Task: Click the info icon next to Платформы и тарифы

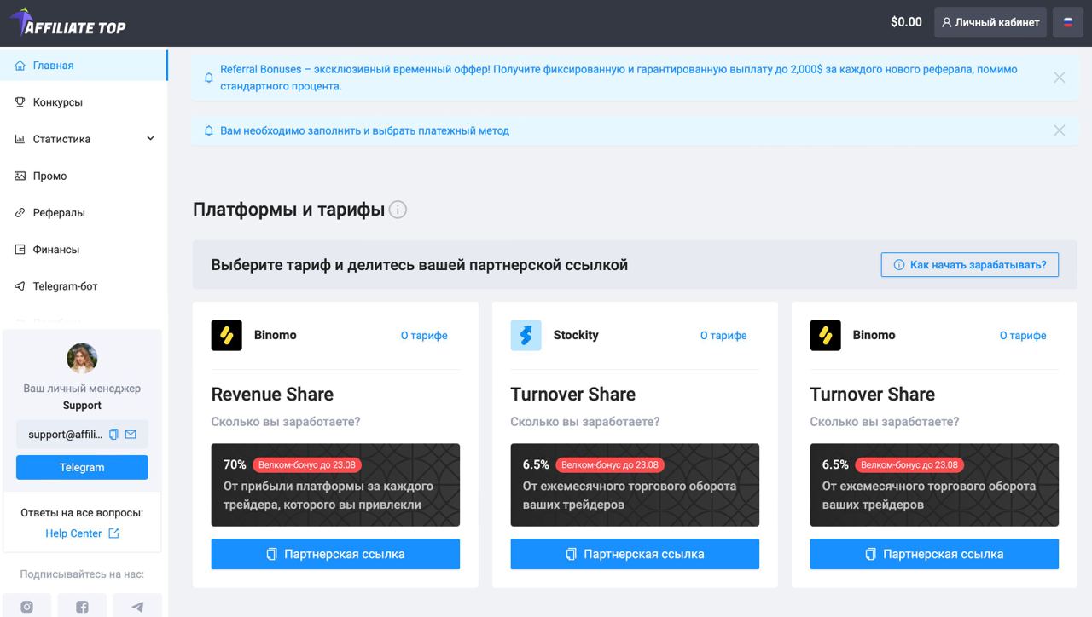Action: (398, 210)
